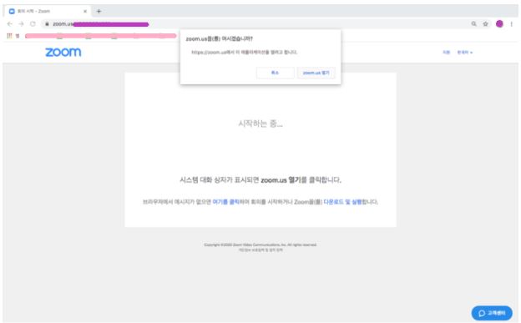Reload the Zoom page

point(33,24)
